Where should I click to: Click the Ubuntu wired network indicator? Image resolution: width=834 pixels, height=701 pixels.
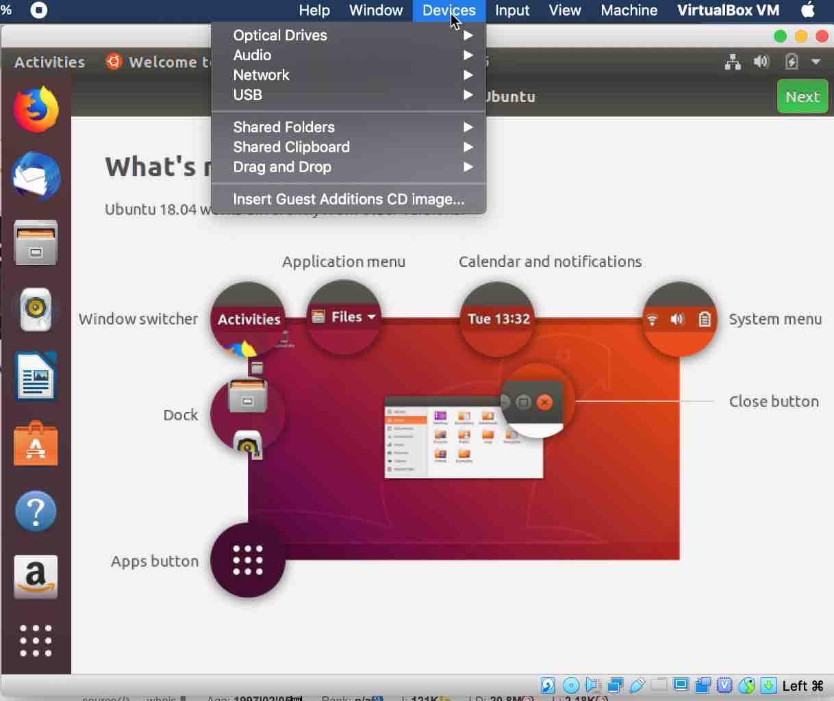pos(733,62)
